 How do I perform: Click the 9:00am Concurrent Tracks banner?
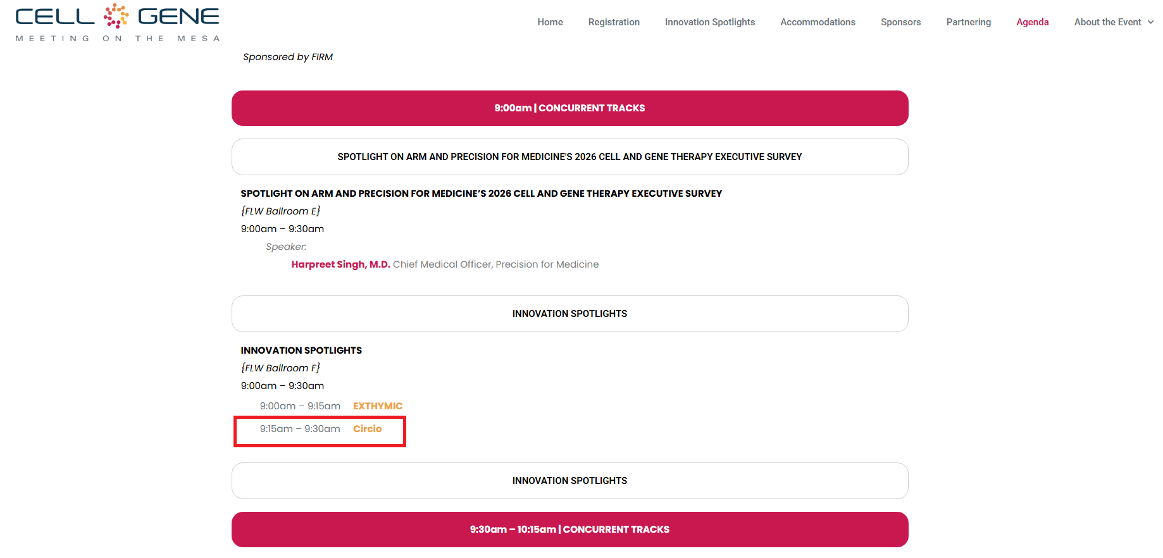(569, 108)
